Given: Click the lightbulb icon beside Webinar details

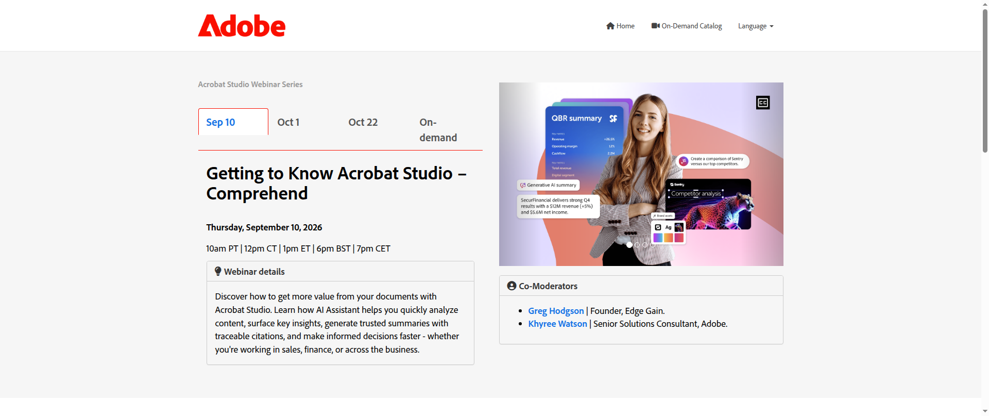Looking at the screenshot, I should 218,272.
